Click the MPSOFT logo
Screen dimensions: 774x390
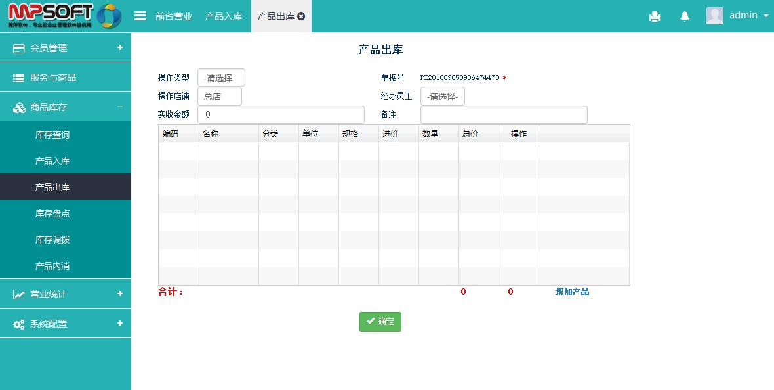tap(64, 16)
